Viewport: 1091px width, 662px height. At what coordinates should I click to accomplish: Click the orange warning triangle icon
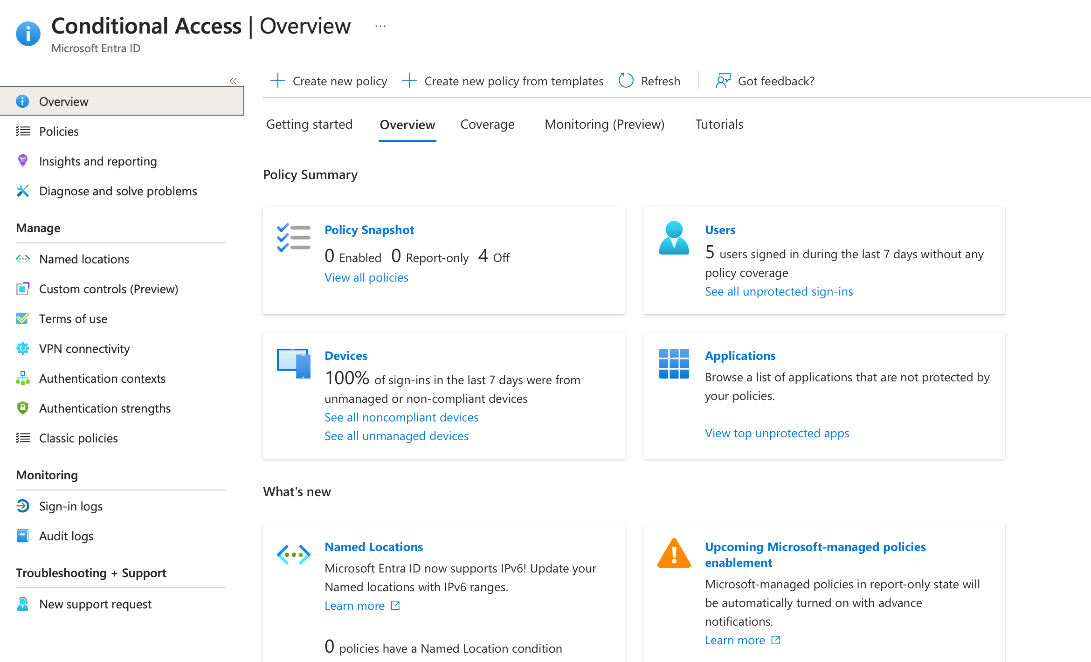click(674, 553)
